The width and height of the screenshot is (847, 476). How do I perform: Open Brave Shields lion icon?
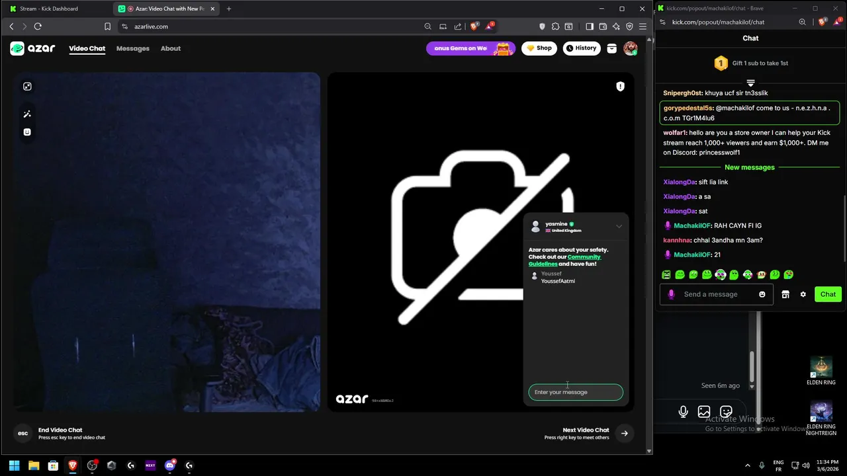(x=474, y=26)
